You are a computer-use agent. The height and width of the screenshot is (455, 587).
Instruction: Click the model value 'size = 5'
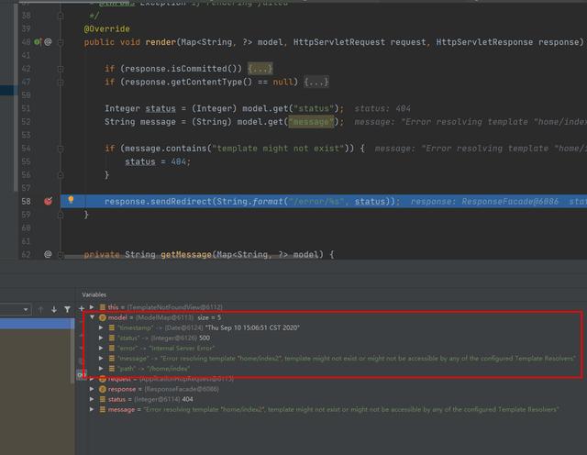[x=209, y=317]
